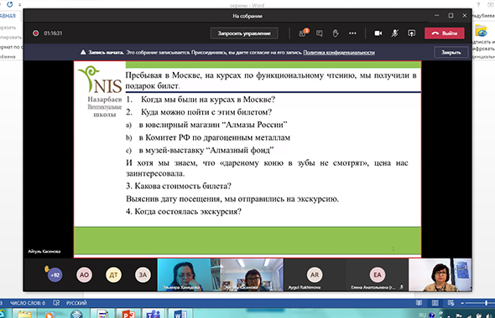The height and width of the screenshot is (318, 495).
Task: Select the ЗА participant avatar
Action: [143, 274]
